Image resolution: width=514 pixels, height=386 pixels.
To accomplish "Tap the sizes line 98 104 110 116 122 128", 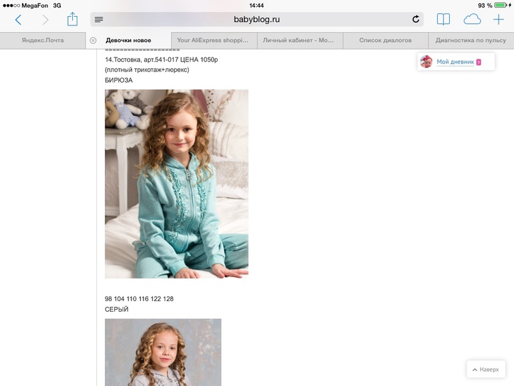I will (x=139, y=299).
